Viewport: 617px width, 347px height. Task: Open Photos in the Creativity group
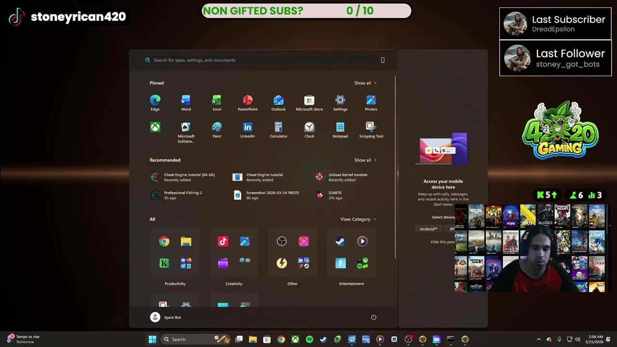[x=244, y=241]
